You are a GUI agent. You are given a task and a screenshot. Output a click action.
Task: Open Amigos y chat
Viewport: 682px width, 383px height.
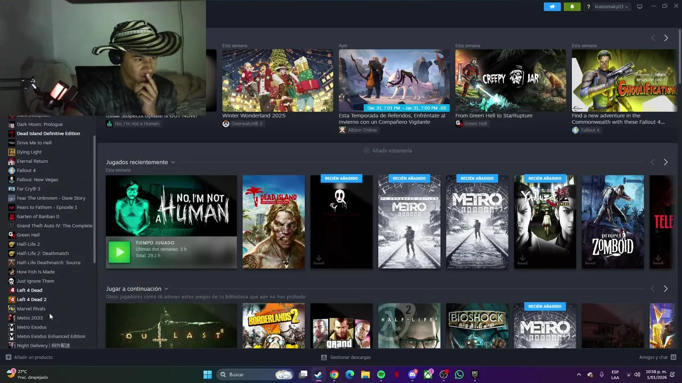tap(657, 357)
